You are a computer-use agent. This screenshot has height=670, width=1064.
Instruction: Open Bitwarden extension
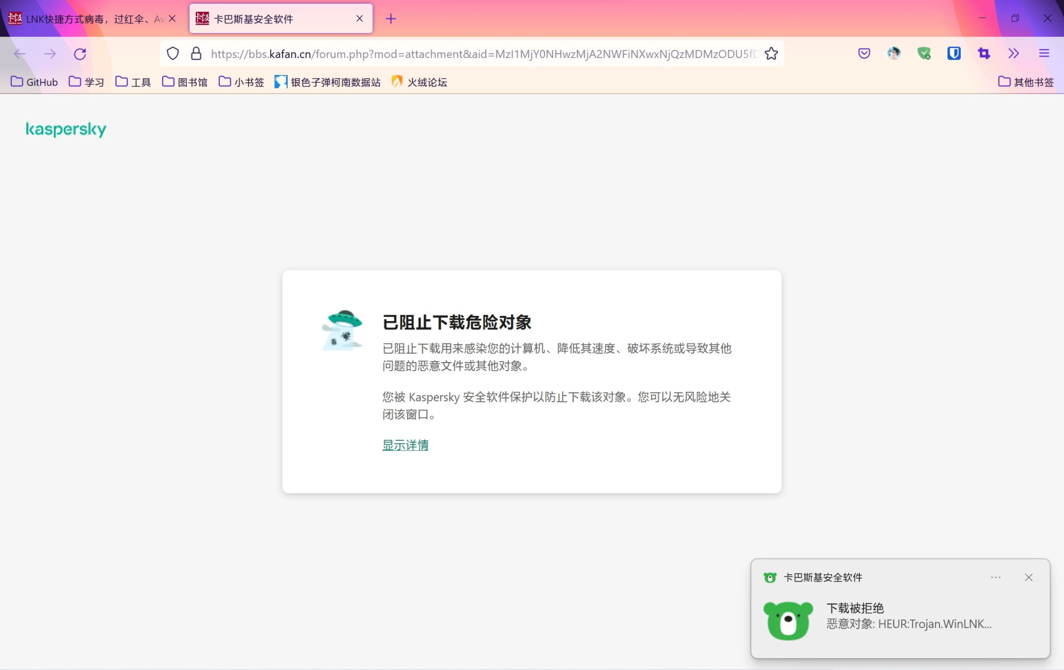[954, 53]
